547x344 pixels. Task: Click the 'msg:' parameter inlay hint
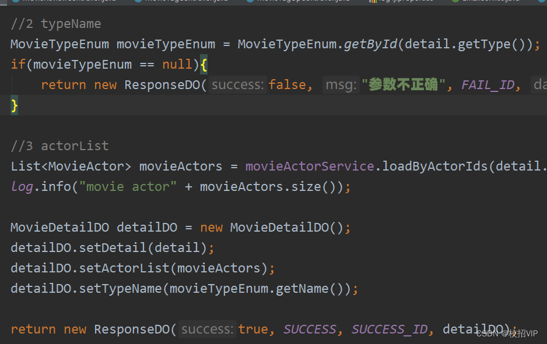pos(341,85)
